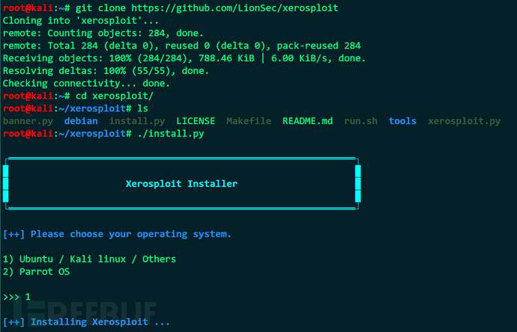Click the "Xerosploit Installer" banner title

181,184
